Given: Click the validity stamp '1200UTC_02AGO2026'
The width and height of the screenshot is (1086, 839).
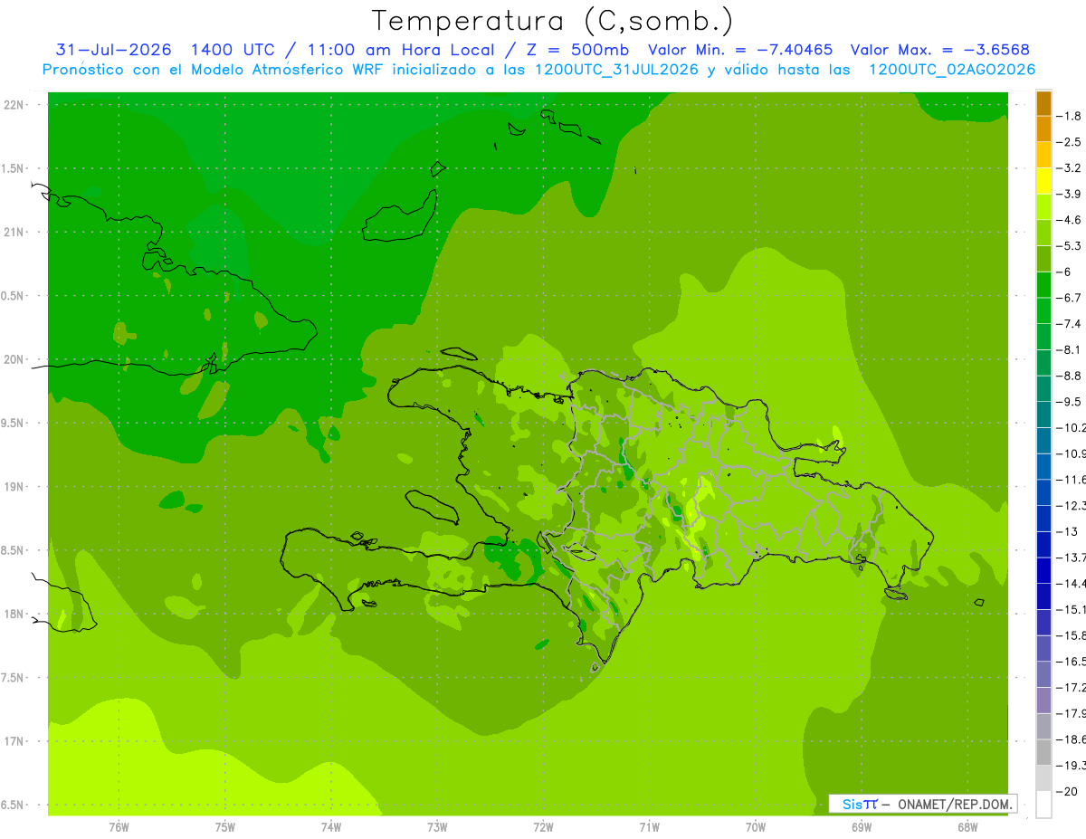Looking at the screenshot, I should coord(952,70).
